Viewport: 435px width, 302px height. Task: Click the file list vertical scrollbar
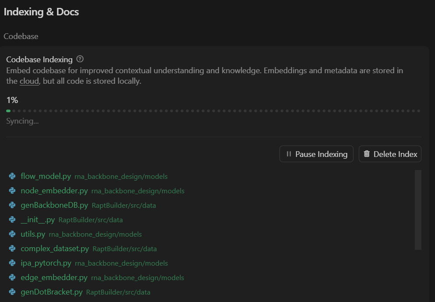418,210
